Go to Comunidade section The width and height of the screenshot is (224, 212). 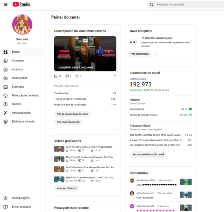(22, 78)
